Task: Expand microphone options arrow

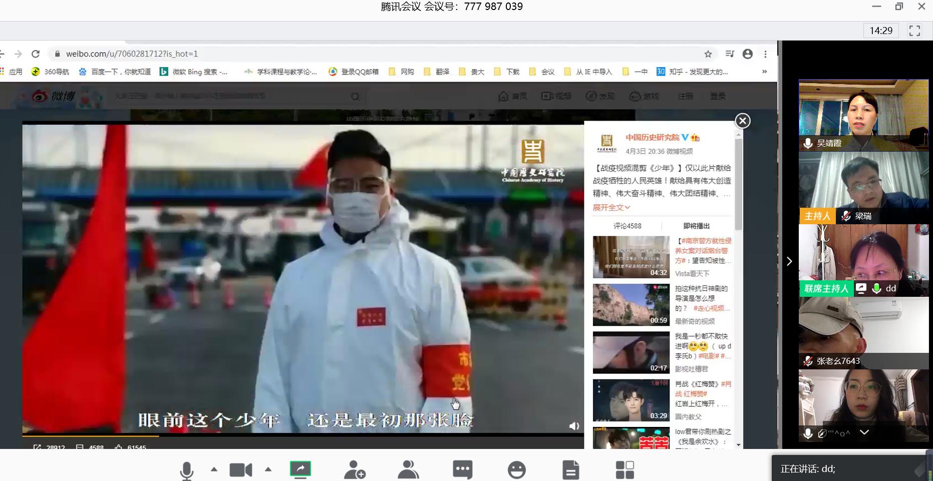Action: coord(214,469)
